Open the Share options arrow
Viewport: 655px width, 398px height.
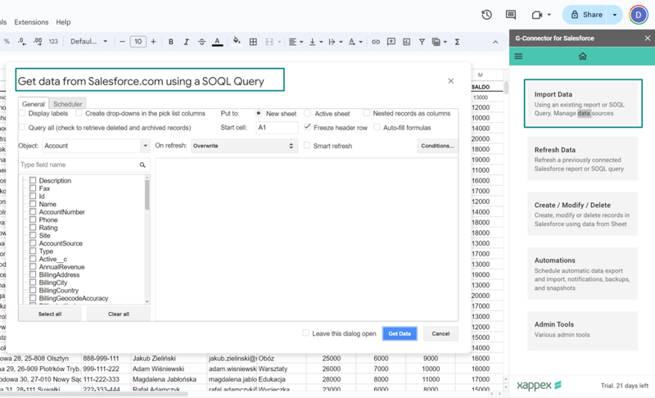pos(615,15)
